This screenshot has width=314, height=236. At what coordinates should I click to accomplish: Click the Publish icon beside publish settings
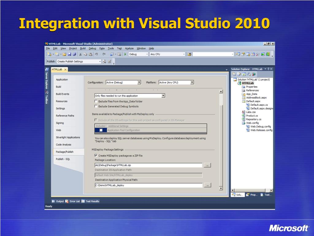tap(104, 61)
